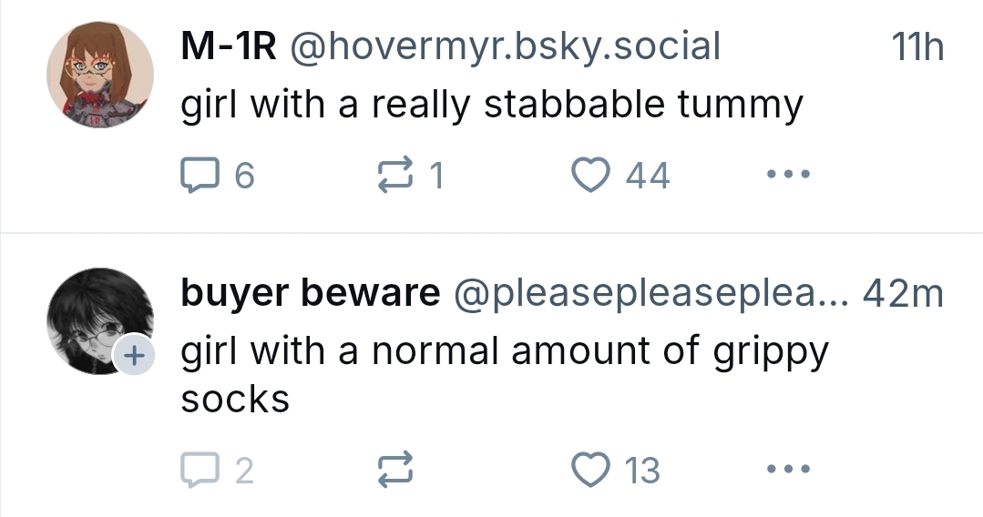Open the @hovermyr.bsky.social handle link
The image size is (983, 517).
pyautogui.click(x=505, y=46)
